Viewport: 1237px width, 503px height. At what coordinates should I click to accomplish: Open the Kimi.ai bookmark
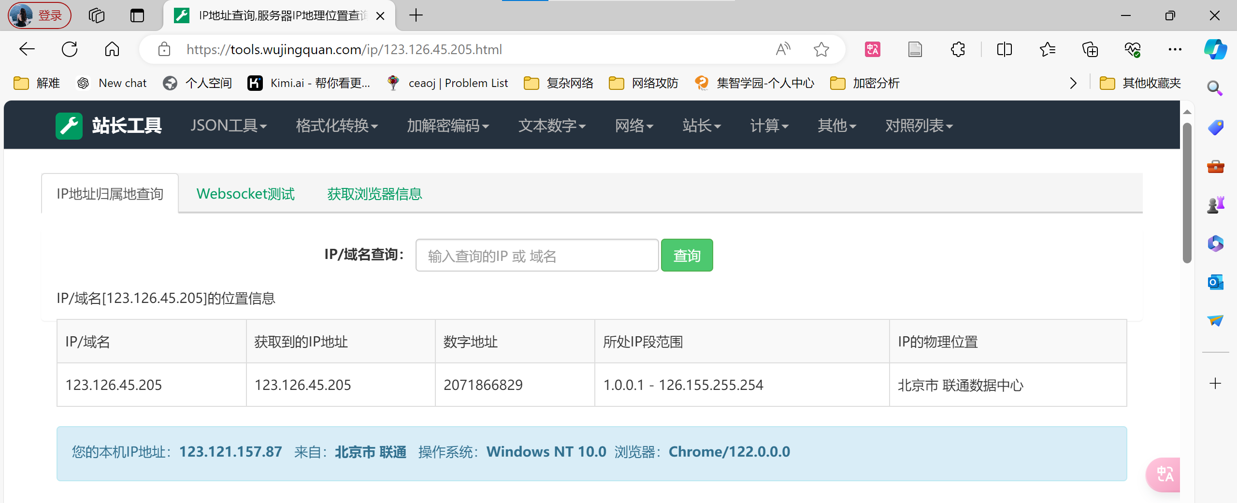309,83
